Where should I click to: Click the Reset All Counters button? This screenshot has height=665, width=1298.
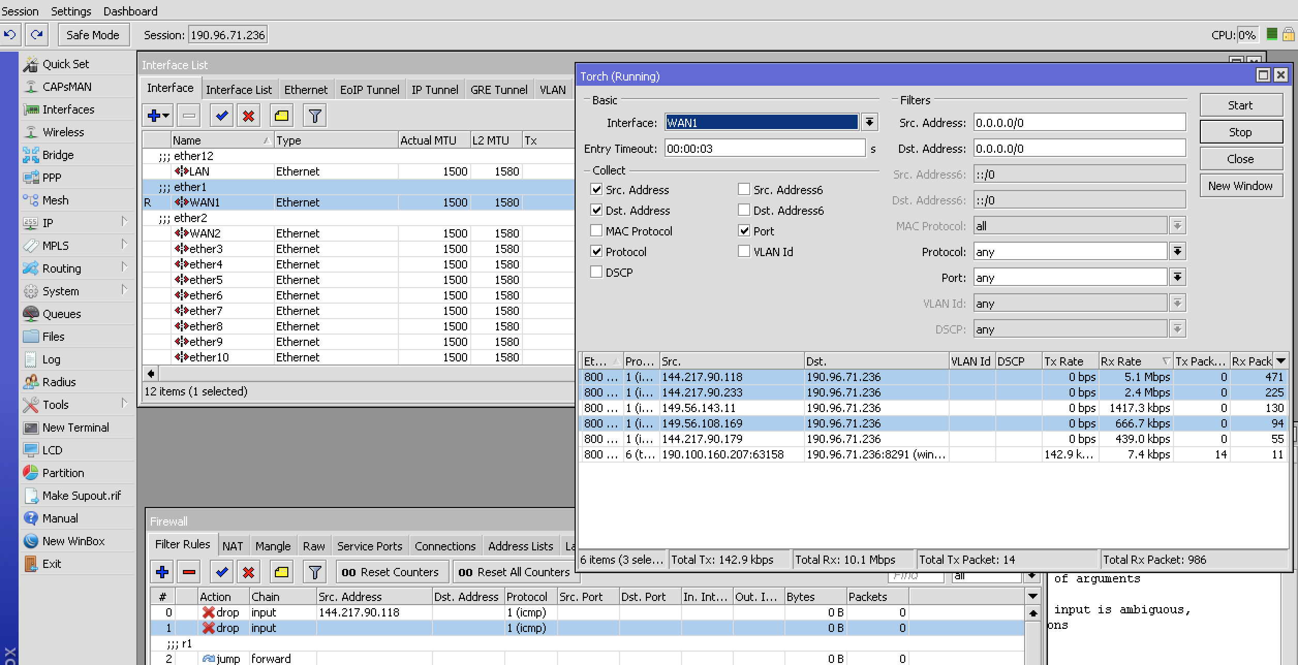click(514, 572)
